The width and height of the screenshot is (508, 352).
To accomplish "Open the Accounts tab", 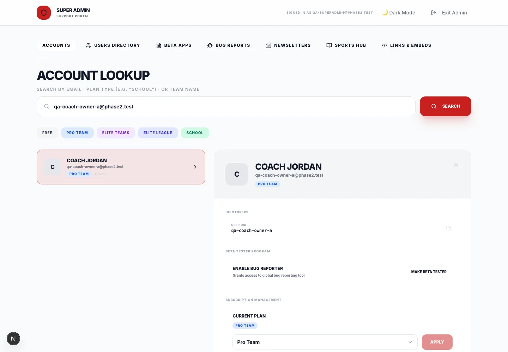I will (x=56, y=45).
